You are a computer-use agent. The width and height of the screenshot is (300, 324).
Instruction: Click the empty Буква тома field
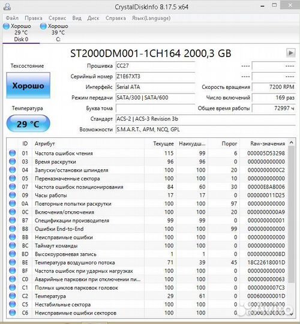[155, 108]
